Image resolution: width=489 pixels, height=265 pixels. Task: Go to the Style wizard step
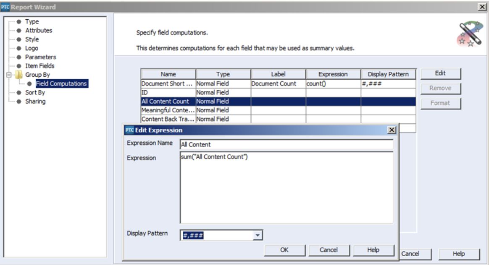tap(32, 39)
